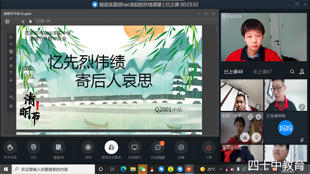Viewport: 310px width, 174px height.
Task: Open Cortana circle in taskbar
Action: click(101, 169)
